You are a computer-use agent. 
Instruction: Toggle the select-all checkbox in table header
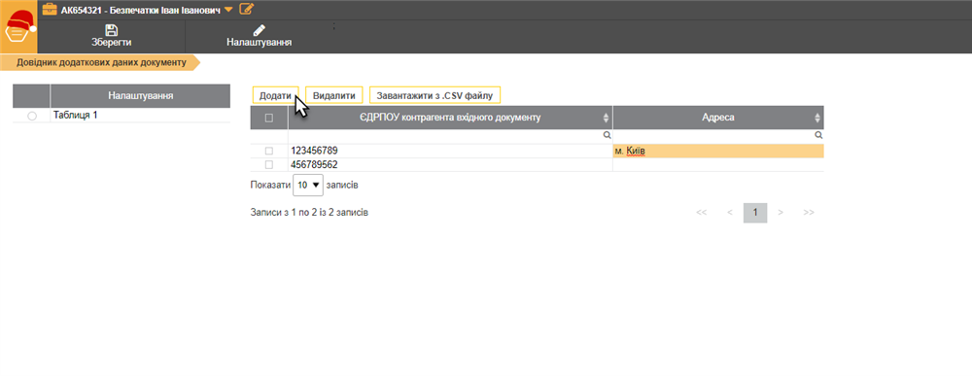(269, 118)
